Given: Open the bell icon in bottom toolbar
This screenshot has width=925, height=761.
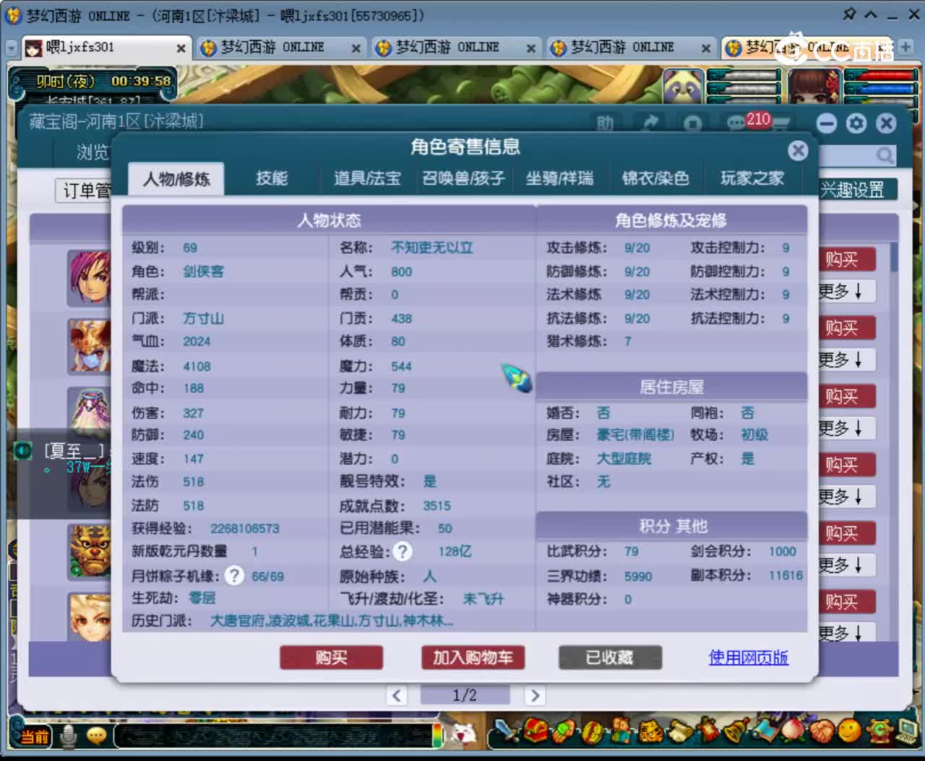Looking at the screenshot, I should [x=737, y=731].
